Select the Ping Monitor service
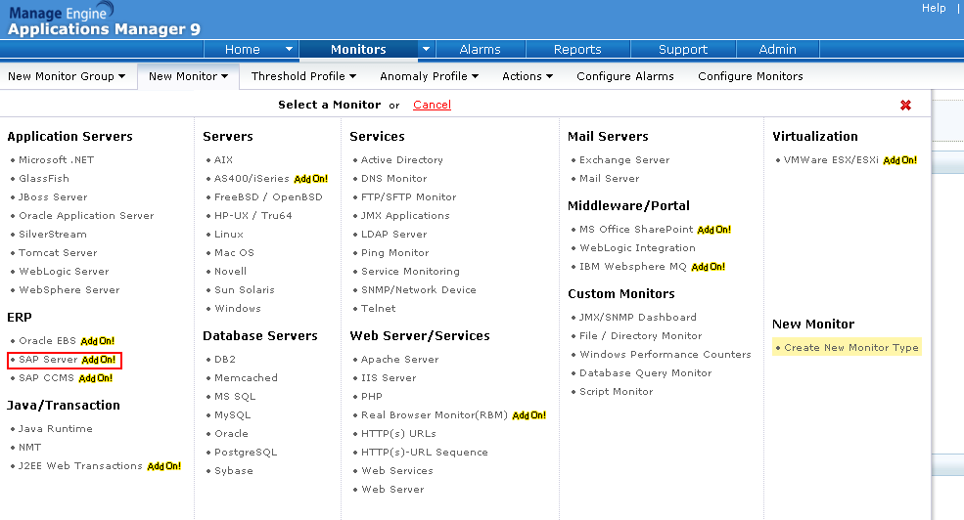Image resolution: width=964 pixels, height=520 pixels. coord(394,252)
